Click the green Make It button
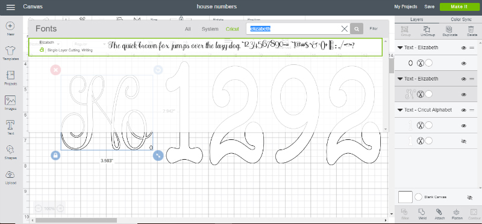The width and height of the screenshot is (482, 224). coord(459,7)
